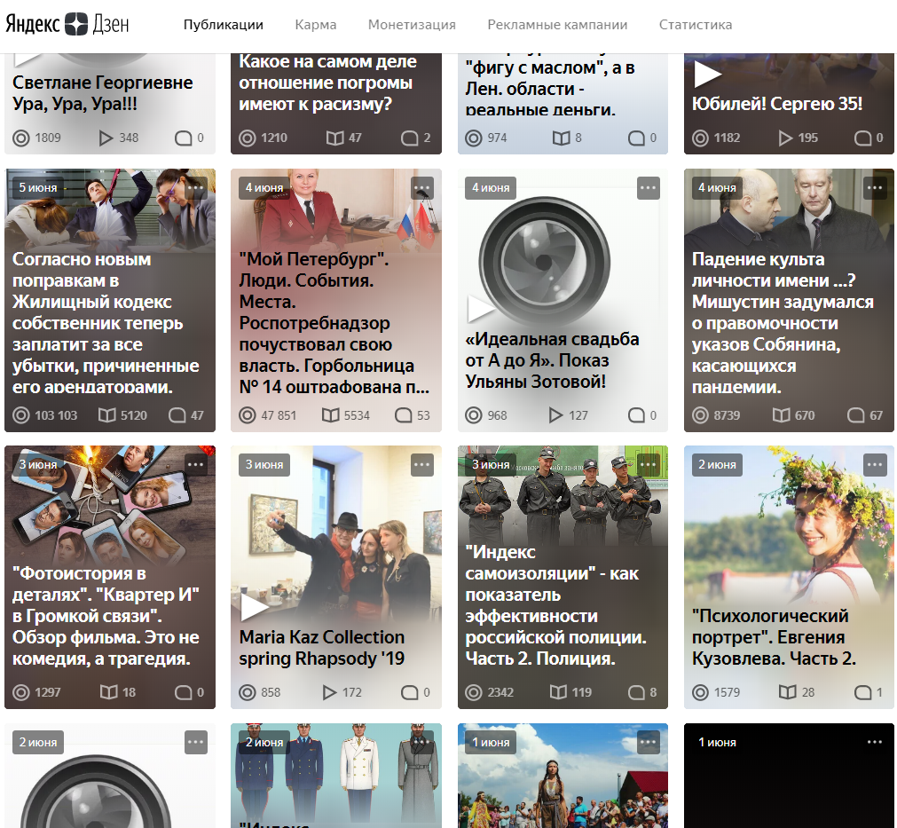Image resolution: width=897 pixels, height=828 pixels.
Task: Open the card about погромы и расизм
Action: click(x=336, y=104)
